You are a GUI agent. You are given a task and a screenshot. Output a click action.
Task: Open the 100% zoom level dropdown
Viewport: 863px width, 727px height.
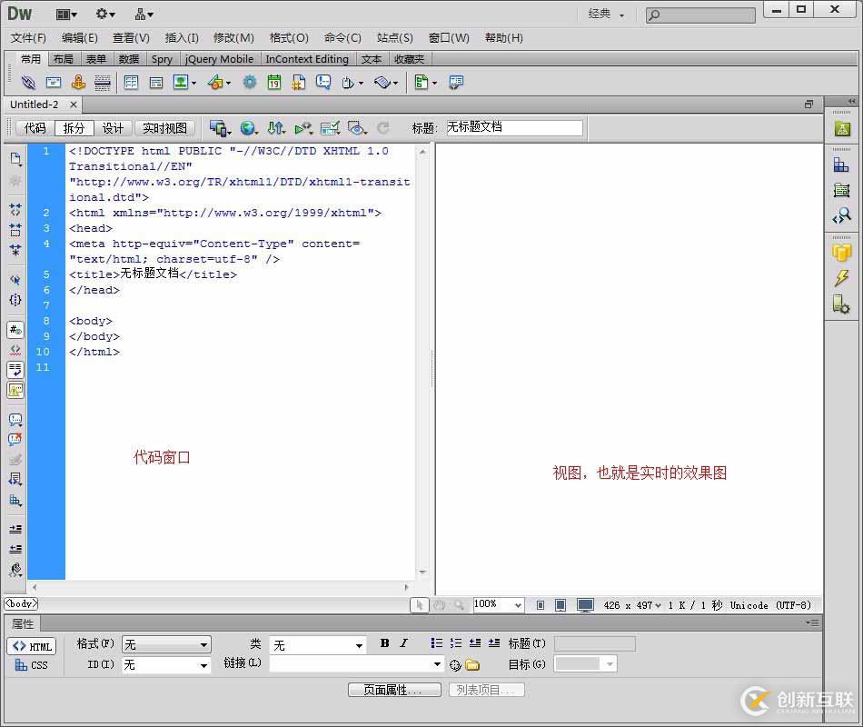(498, 604)
